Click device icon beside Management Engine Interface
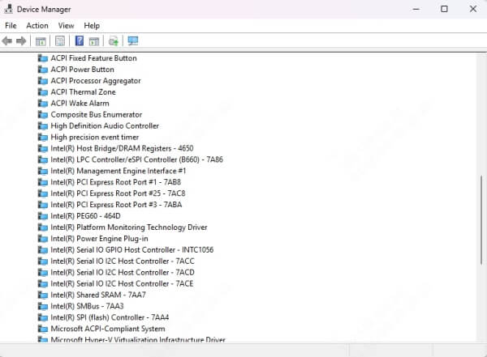487x357 pixels. [42, 171]
